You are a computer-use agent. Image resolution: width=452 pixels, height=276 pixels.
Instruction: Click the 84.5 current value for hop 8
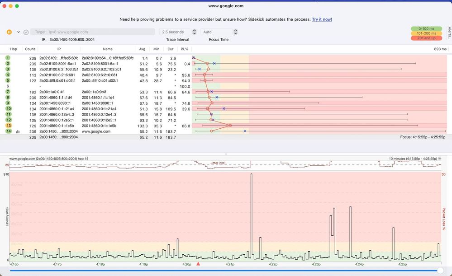[172, 98]
